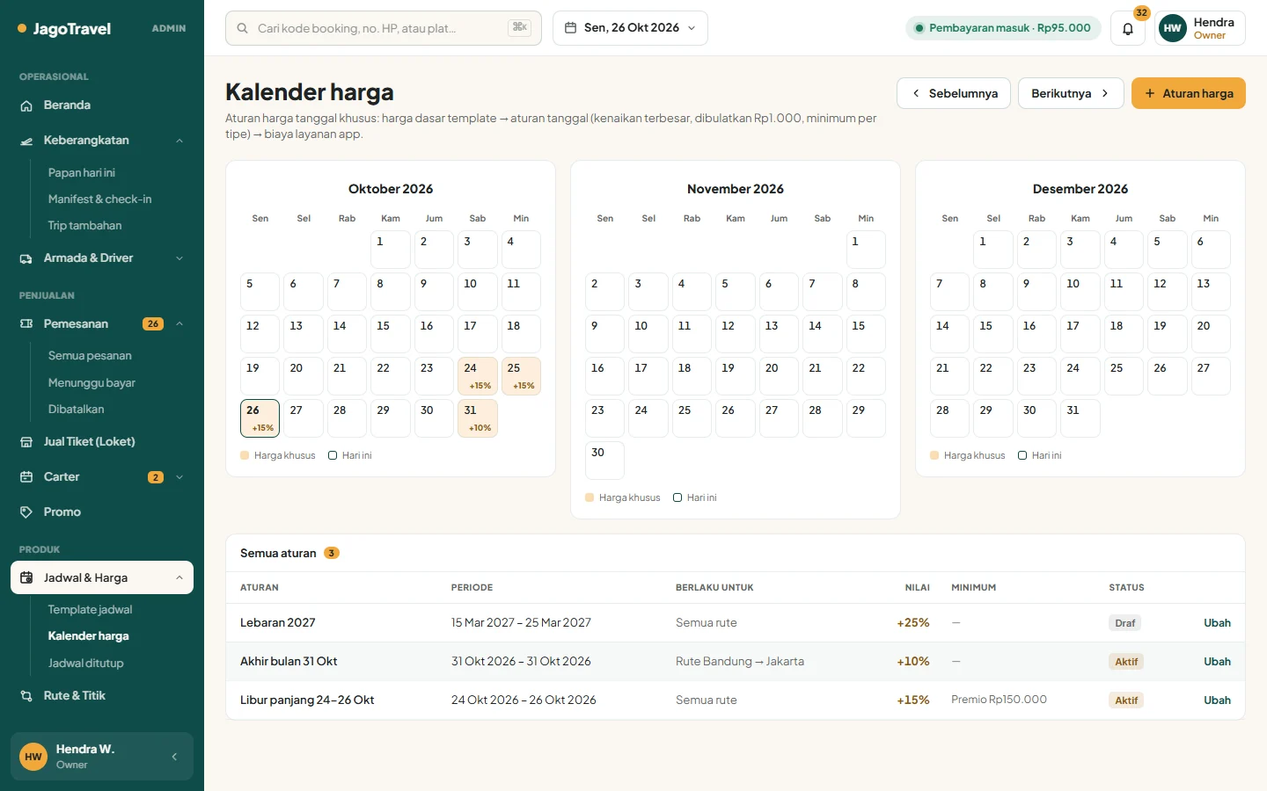Click the Sebelumnya button
1267x791 pixels.
(954, 93)
